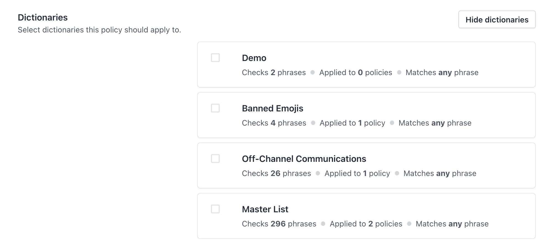The height and width of the screenshot is (245, 553).
Task: Enable the Banned Emojis dictionary
Action: pyautogui.click(x=215, y=108)
